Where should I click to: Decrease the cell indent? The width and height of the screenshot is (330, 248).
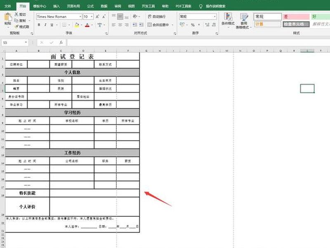135,25
